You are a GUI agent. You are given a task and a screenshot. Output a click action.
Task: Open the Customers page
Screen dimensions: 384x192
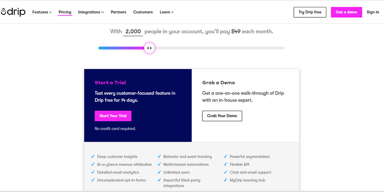point(143,12)
